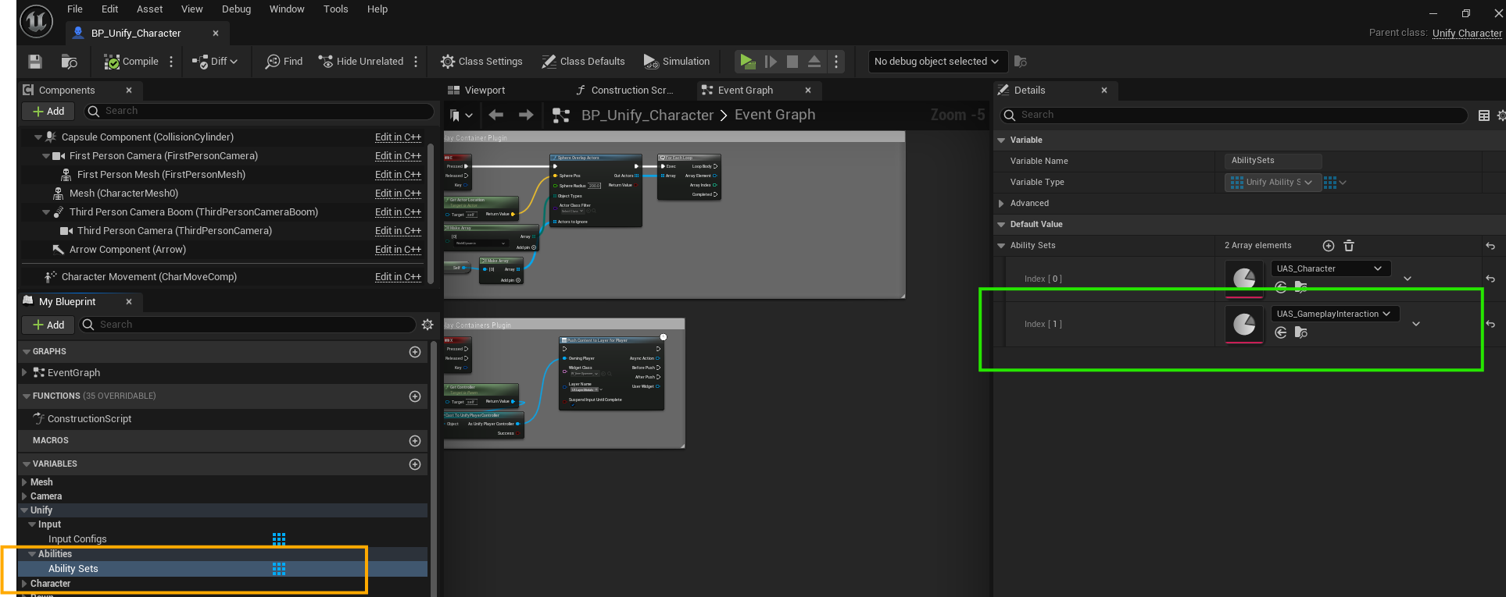Navigate back in graph history
Viewport: 1506px width, 597px height.
495,115
